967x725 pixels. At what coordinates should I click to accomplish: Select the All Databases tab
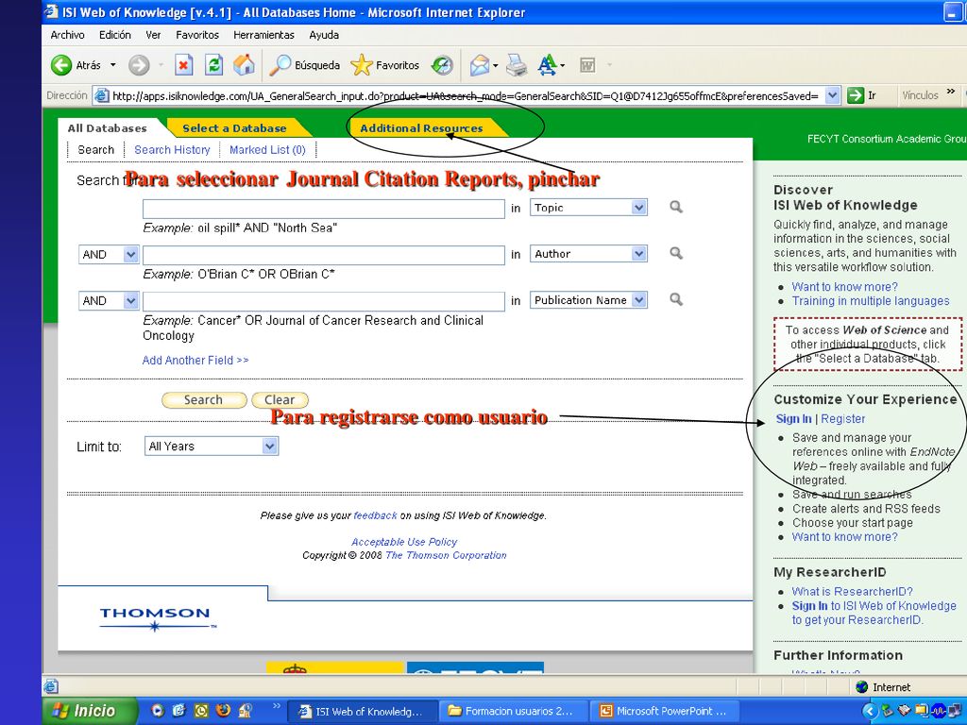tap(108, 128)
